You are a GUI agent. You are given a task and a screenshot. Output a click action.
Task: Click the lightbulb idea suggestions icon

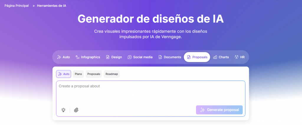pos(63,110)
